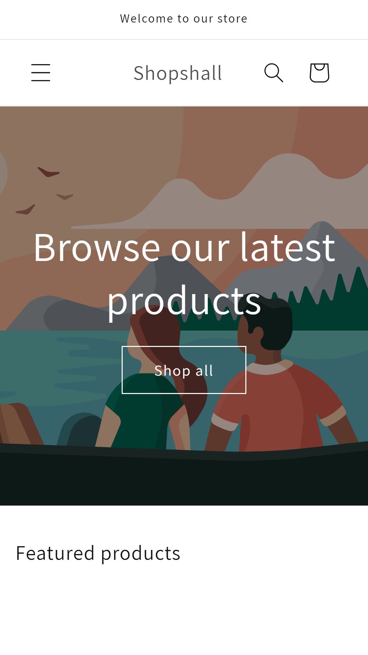Viewport: 368px width, 655px height.
Task: Open the hamburger navigation menu
Action: pyautogui.click(x=41, y=73)
